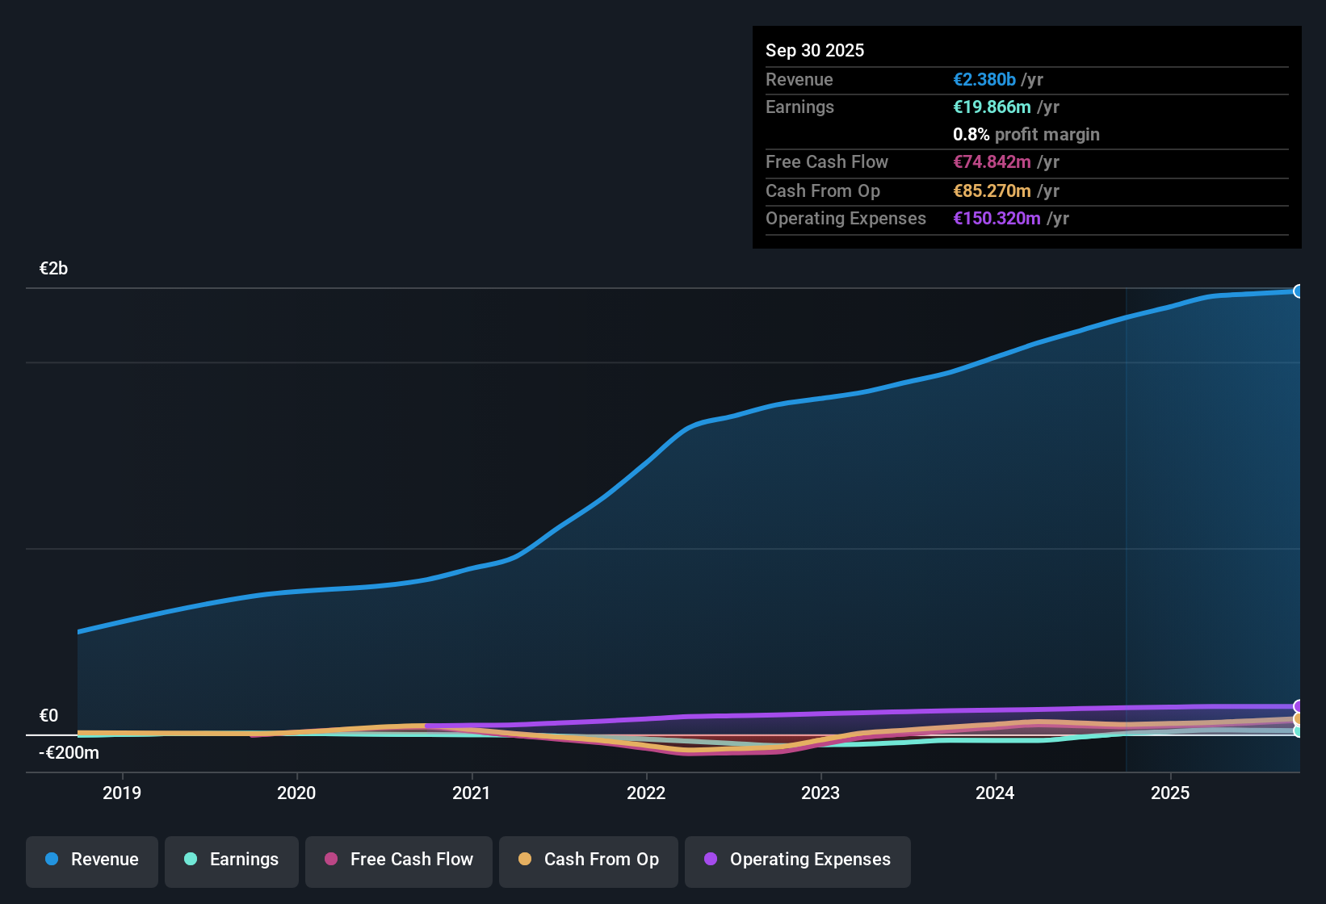This screenshot has width=1326, height=904.
Task: Select the €2.380b Revenue value in the tooltip
Action: [984, 79]
